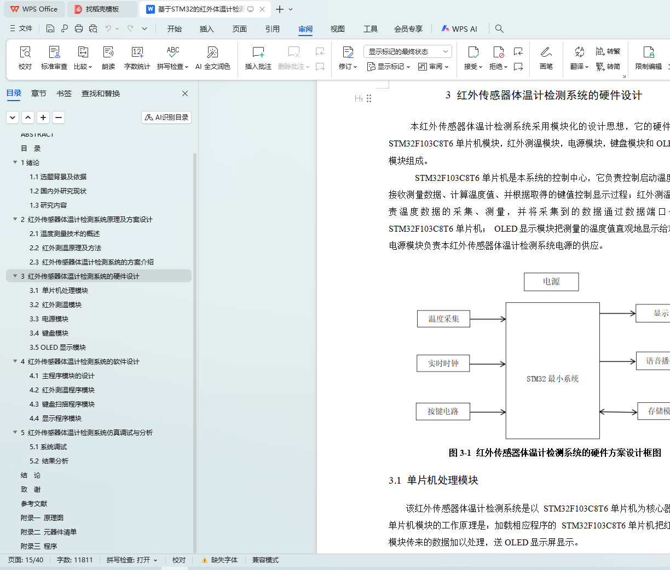Collapse chapter 4 软件设计 outline node
Screen dimensions: 670x570
[x=15, y=361]
